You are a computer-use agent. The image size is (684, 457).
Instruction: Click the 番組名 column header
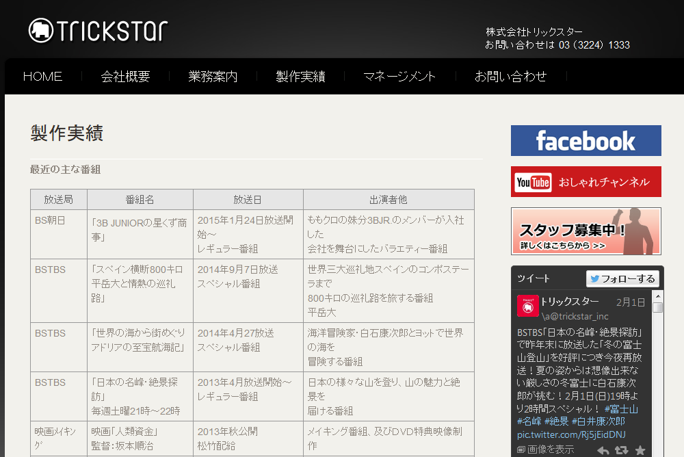pos(140,200)
